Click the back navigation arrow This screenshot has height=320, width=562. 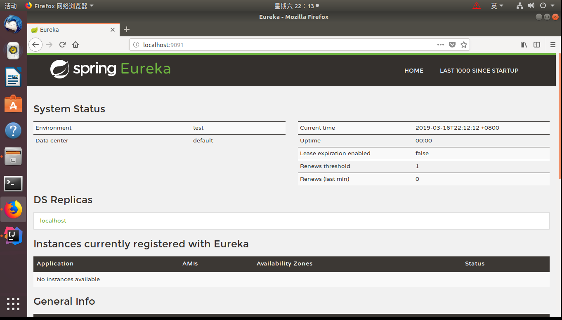tap(35, 45)
